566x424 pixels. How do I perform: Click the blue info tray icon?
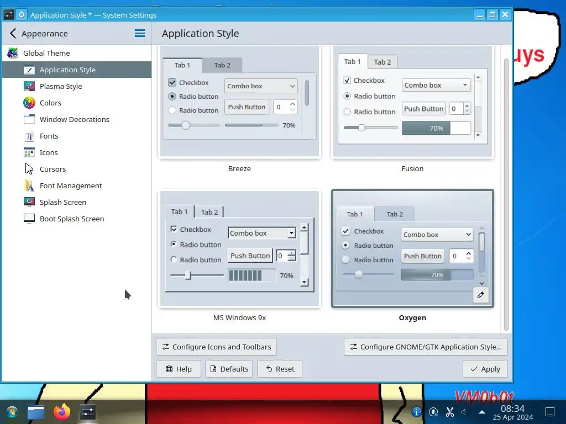click(417, 412)
